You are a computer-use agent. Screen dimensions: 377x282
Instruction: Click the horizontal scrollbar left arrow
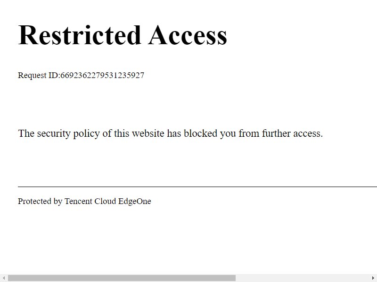pyautogui.click(x=4, y=278)
